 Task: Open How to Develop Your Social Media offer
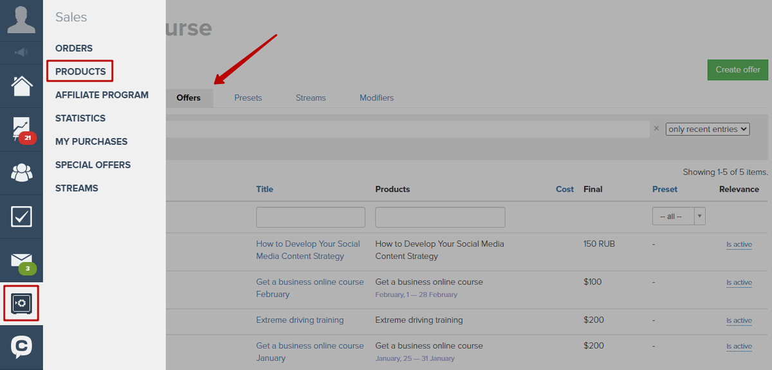pos(308,250)
